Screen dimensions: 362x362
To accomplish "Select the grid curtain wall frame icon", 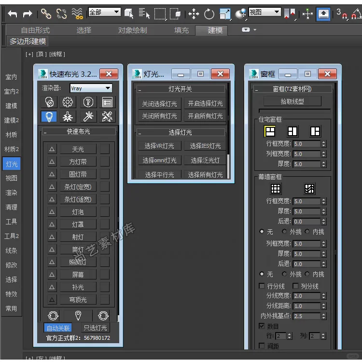I will (276, 189).
